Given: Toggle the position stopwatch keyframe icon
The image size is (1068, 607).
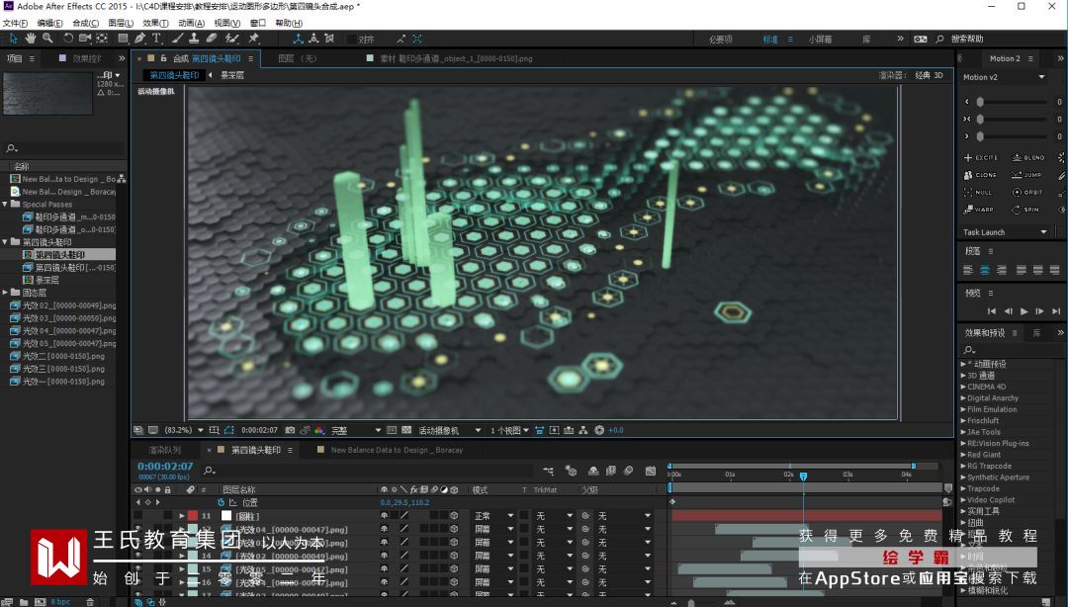Looking at the screenshot, I should pos(221,502).
